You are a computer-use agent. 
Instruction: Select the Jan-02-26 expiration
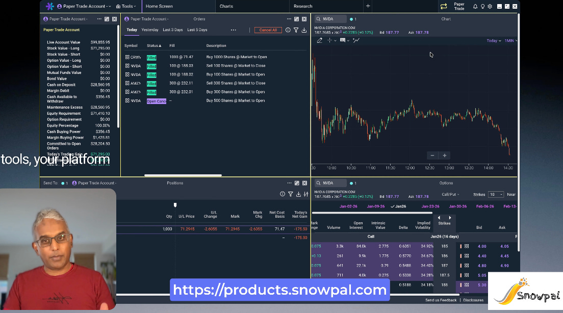tap(348, 206)
